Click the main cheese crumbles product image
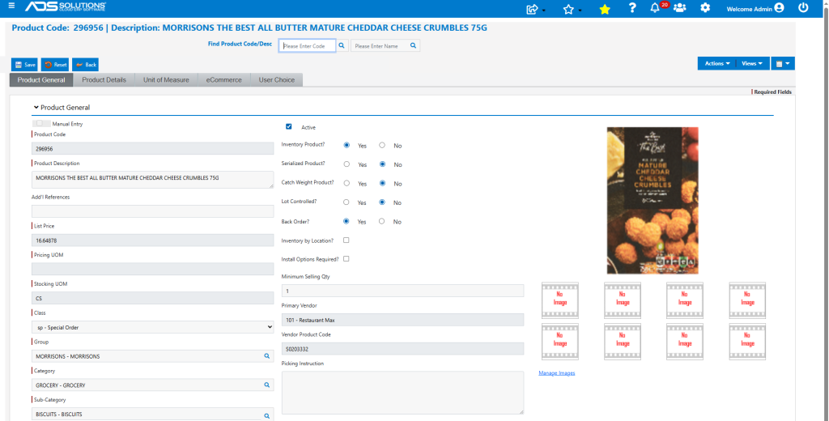 click(x=653, y=201)
